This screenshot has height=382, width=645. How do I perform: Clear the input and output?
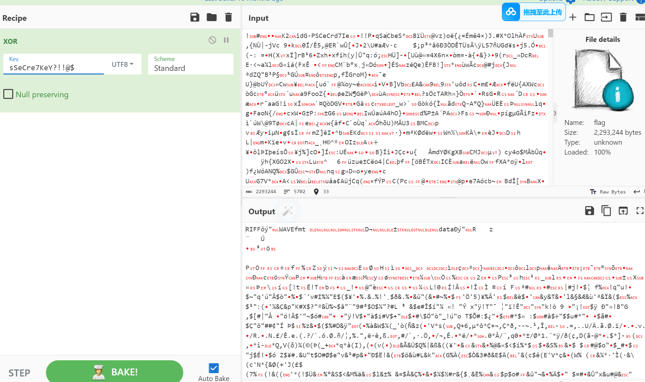623,17
